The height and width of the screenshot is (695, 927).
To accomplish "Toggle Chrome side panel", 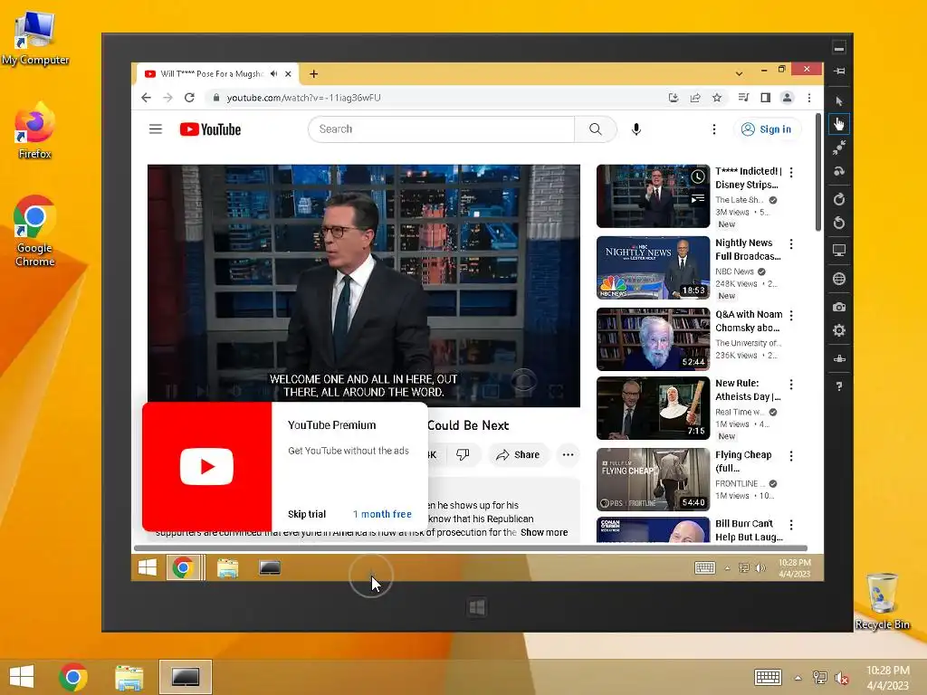I will click(x=766, y=98).
